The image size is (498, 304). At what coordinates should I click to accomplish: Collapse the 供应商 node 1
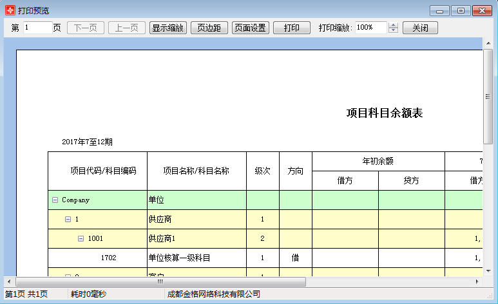tap(68, 220)
